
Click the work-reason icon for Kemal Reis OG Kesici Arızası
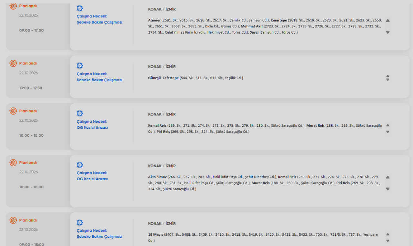(x=80, y=113)
